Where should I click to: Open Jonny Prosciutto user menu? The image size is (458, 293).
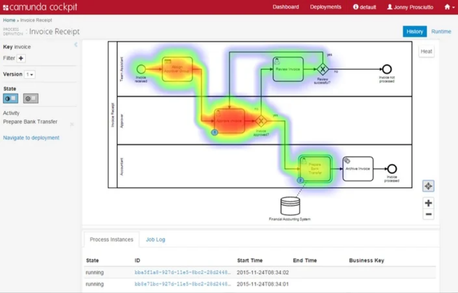pos(410,7)
